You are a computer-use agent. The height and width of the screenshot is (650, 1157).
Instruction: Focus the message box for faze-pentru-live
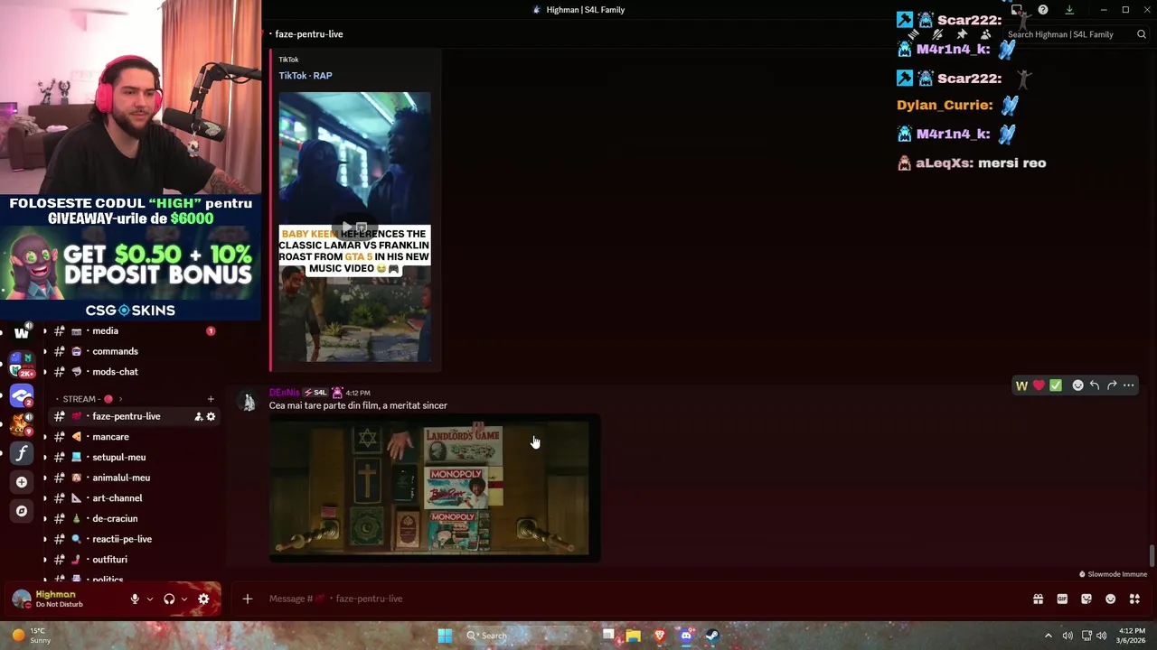[633, 599]
